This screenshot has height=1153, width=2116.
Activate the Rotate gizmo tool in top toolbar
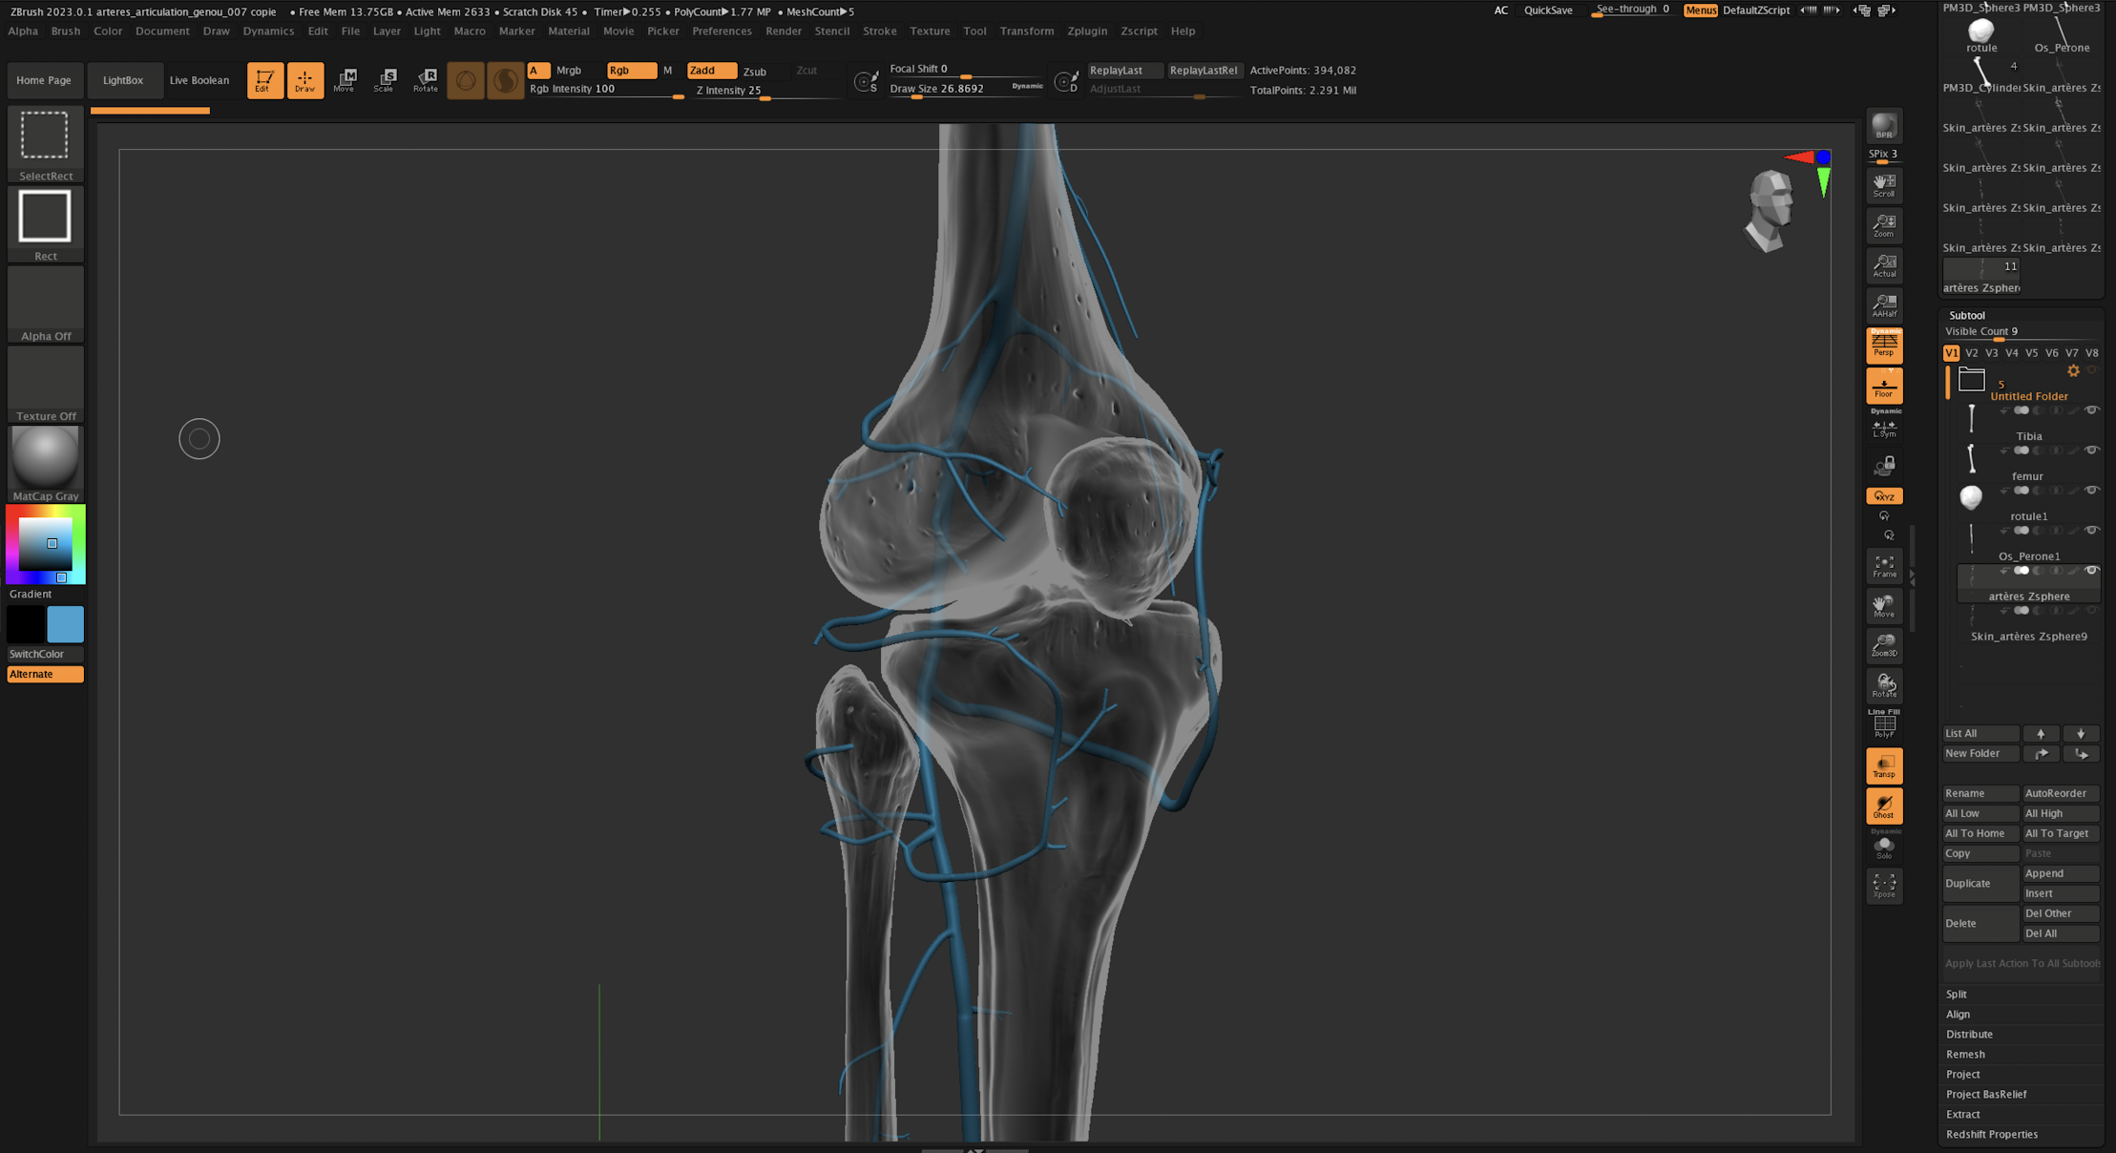click(426, 80)
